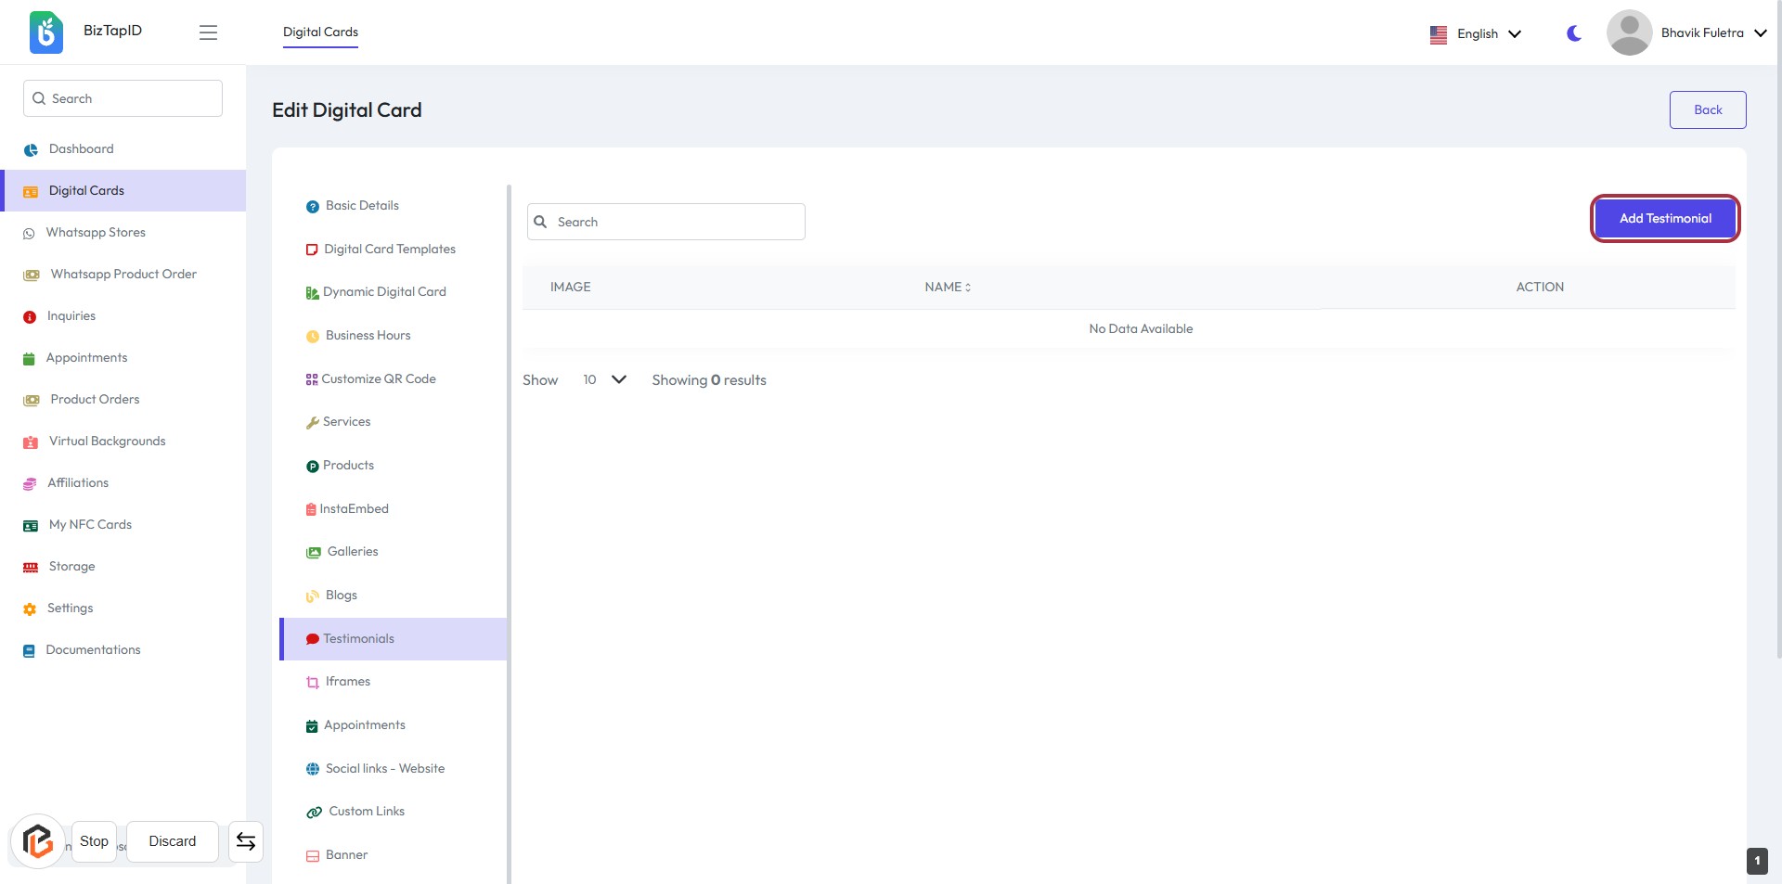Switch to the Digital Cards top tab
1782x884 pixels.
[x=320, y=32]
